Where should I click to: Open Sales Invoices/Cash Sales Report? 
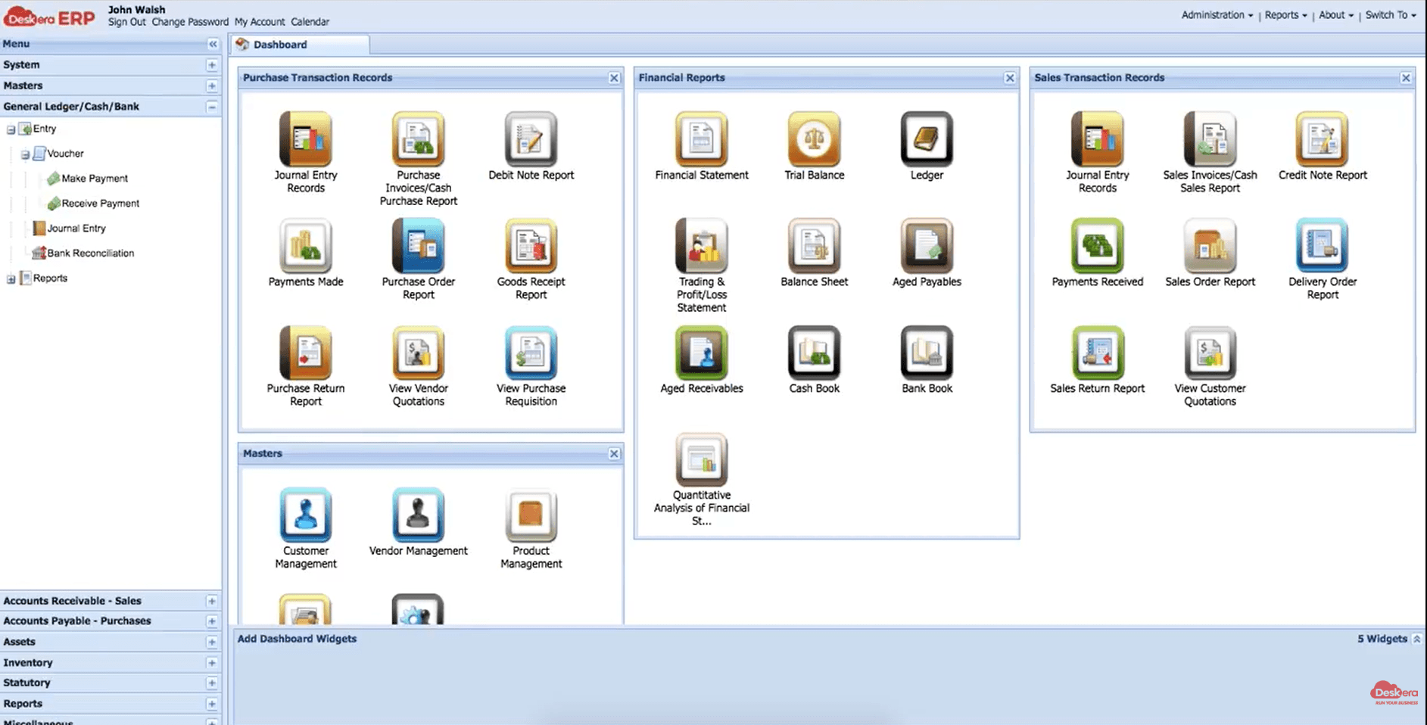(1210, 139)
